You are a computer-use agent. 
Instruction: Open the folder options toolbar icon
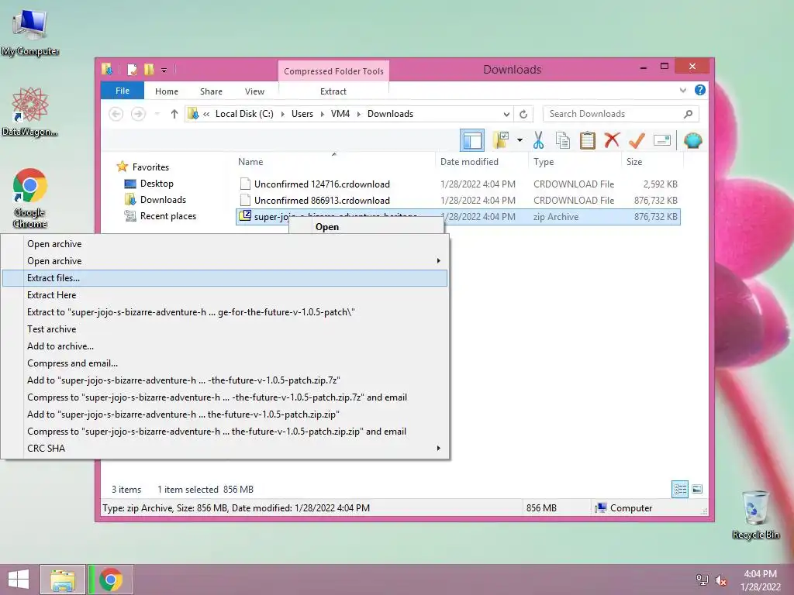click(x=501, y=140)
